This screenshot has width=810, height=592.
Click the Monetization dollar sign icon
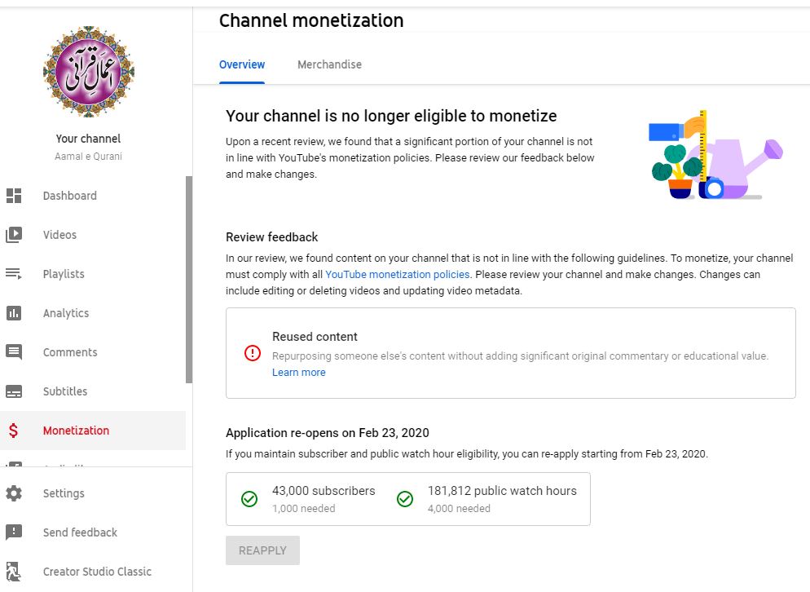[x=13, y=431]
